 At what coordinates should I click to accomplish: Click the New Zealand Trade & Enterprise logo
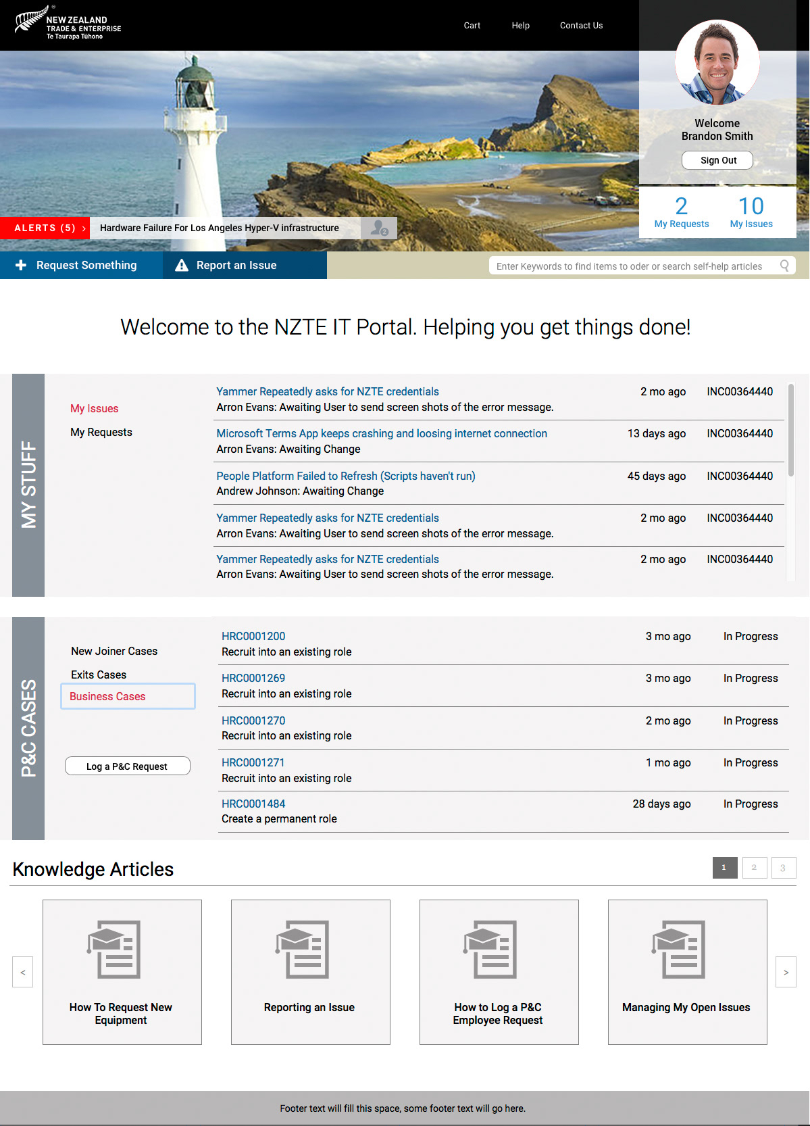click(68, 24)
